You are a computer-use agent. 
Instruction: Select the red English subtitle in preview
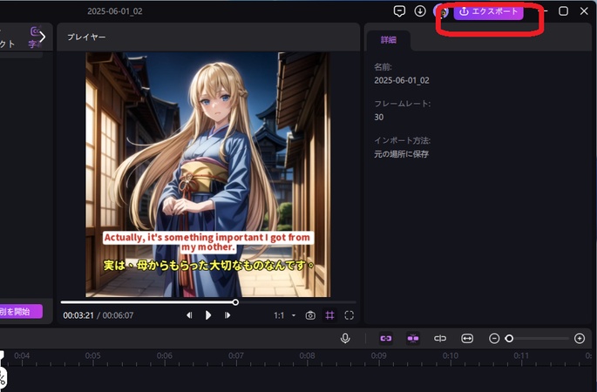point(208,242)
